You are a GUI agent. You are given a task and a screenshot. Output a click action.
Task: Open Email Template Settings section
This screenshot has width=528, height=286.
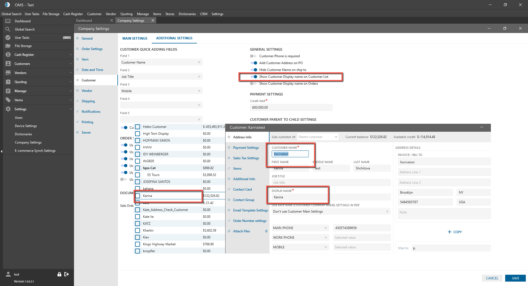(x=251, y=210)
